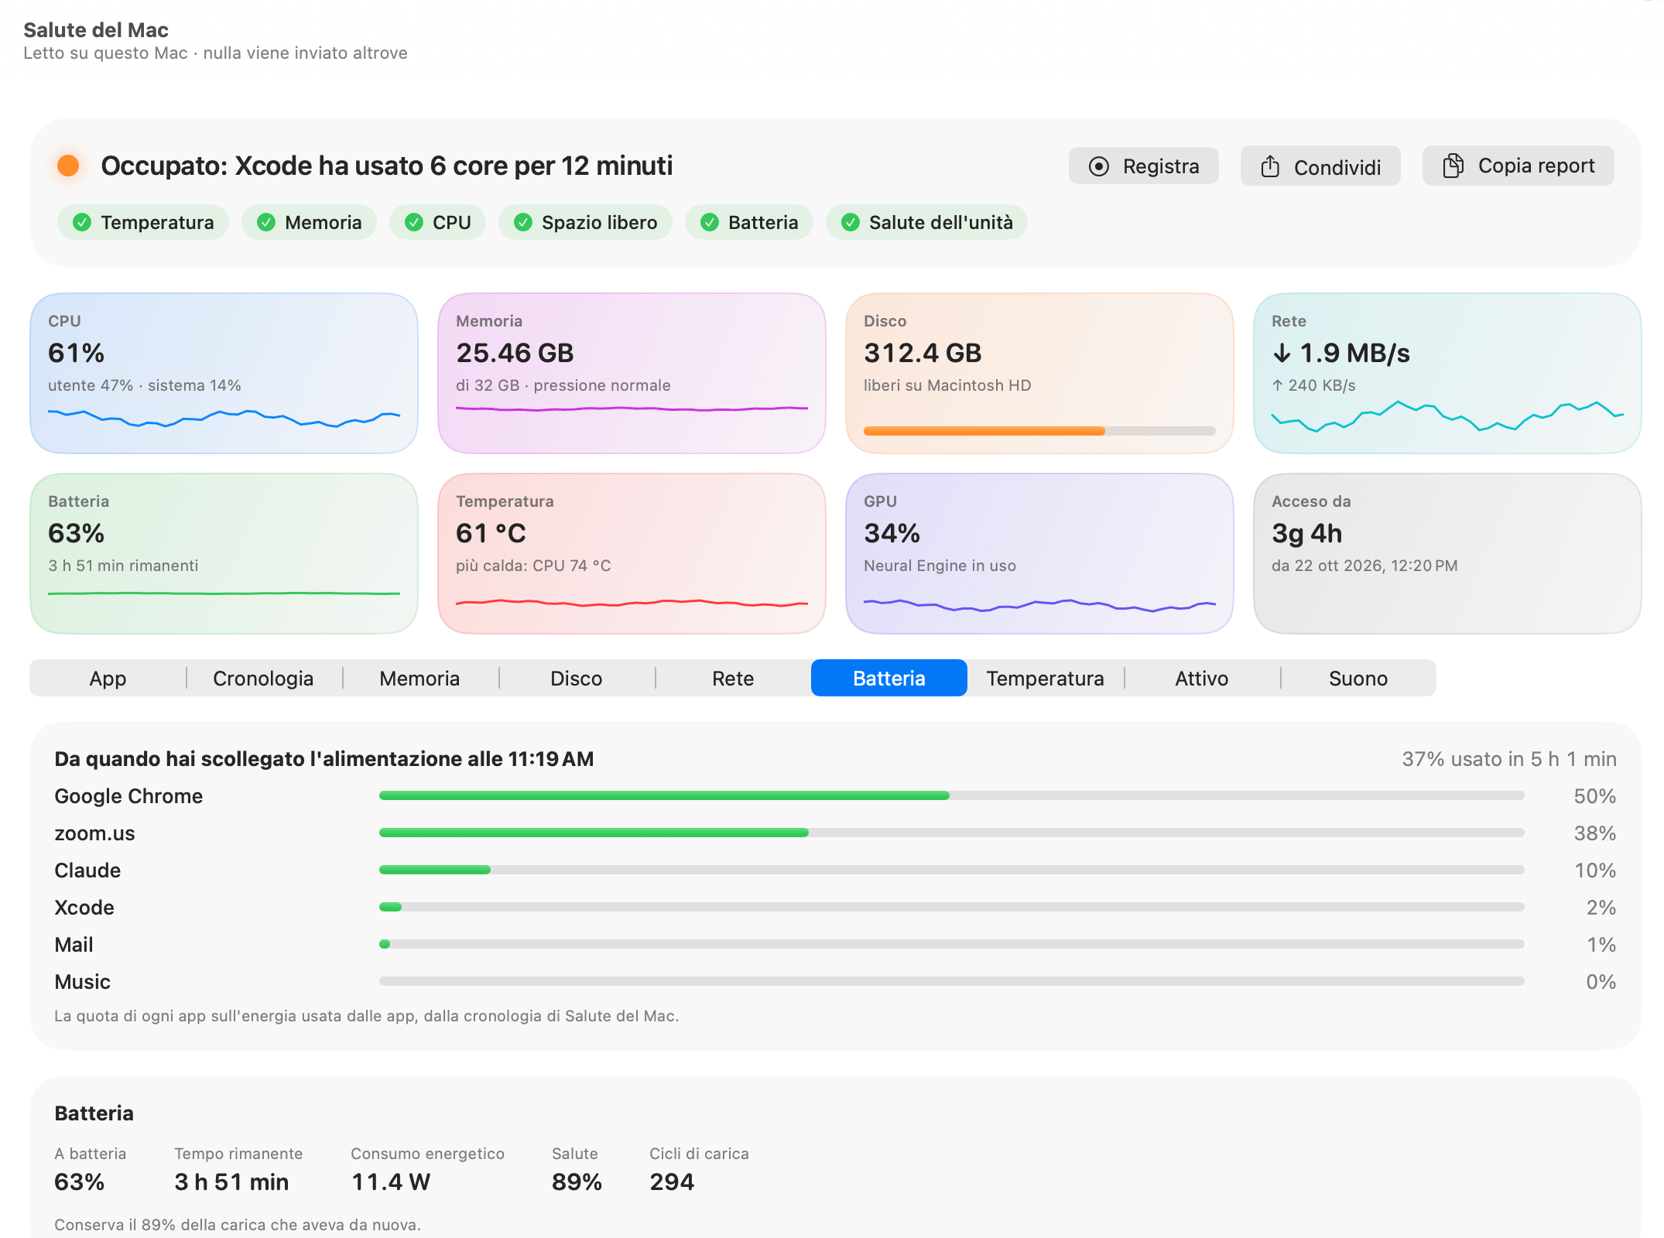The width and height of the screenshot is (1664, 1238).
Task: Click the orange busy status dot
Action: click(x=68, y=166)
